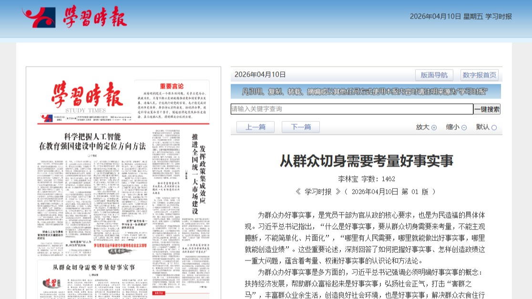Image resolution: width=532 pixels, height=299 pixels.
Task: Go to next article with 下一篇
Action: click(x=301, y=127)
